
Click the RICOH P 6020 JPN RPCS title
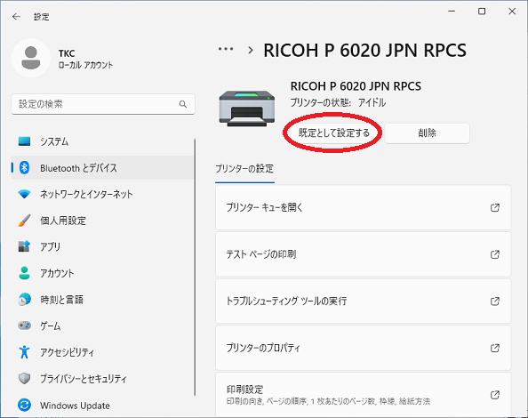[364, 51]
